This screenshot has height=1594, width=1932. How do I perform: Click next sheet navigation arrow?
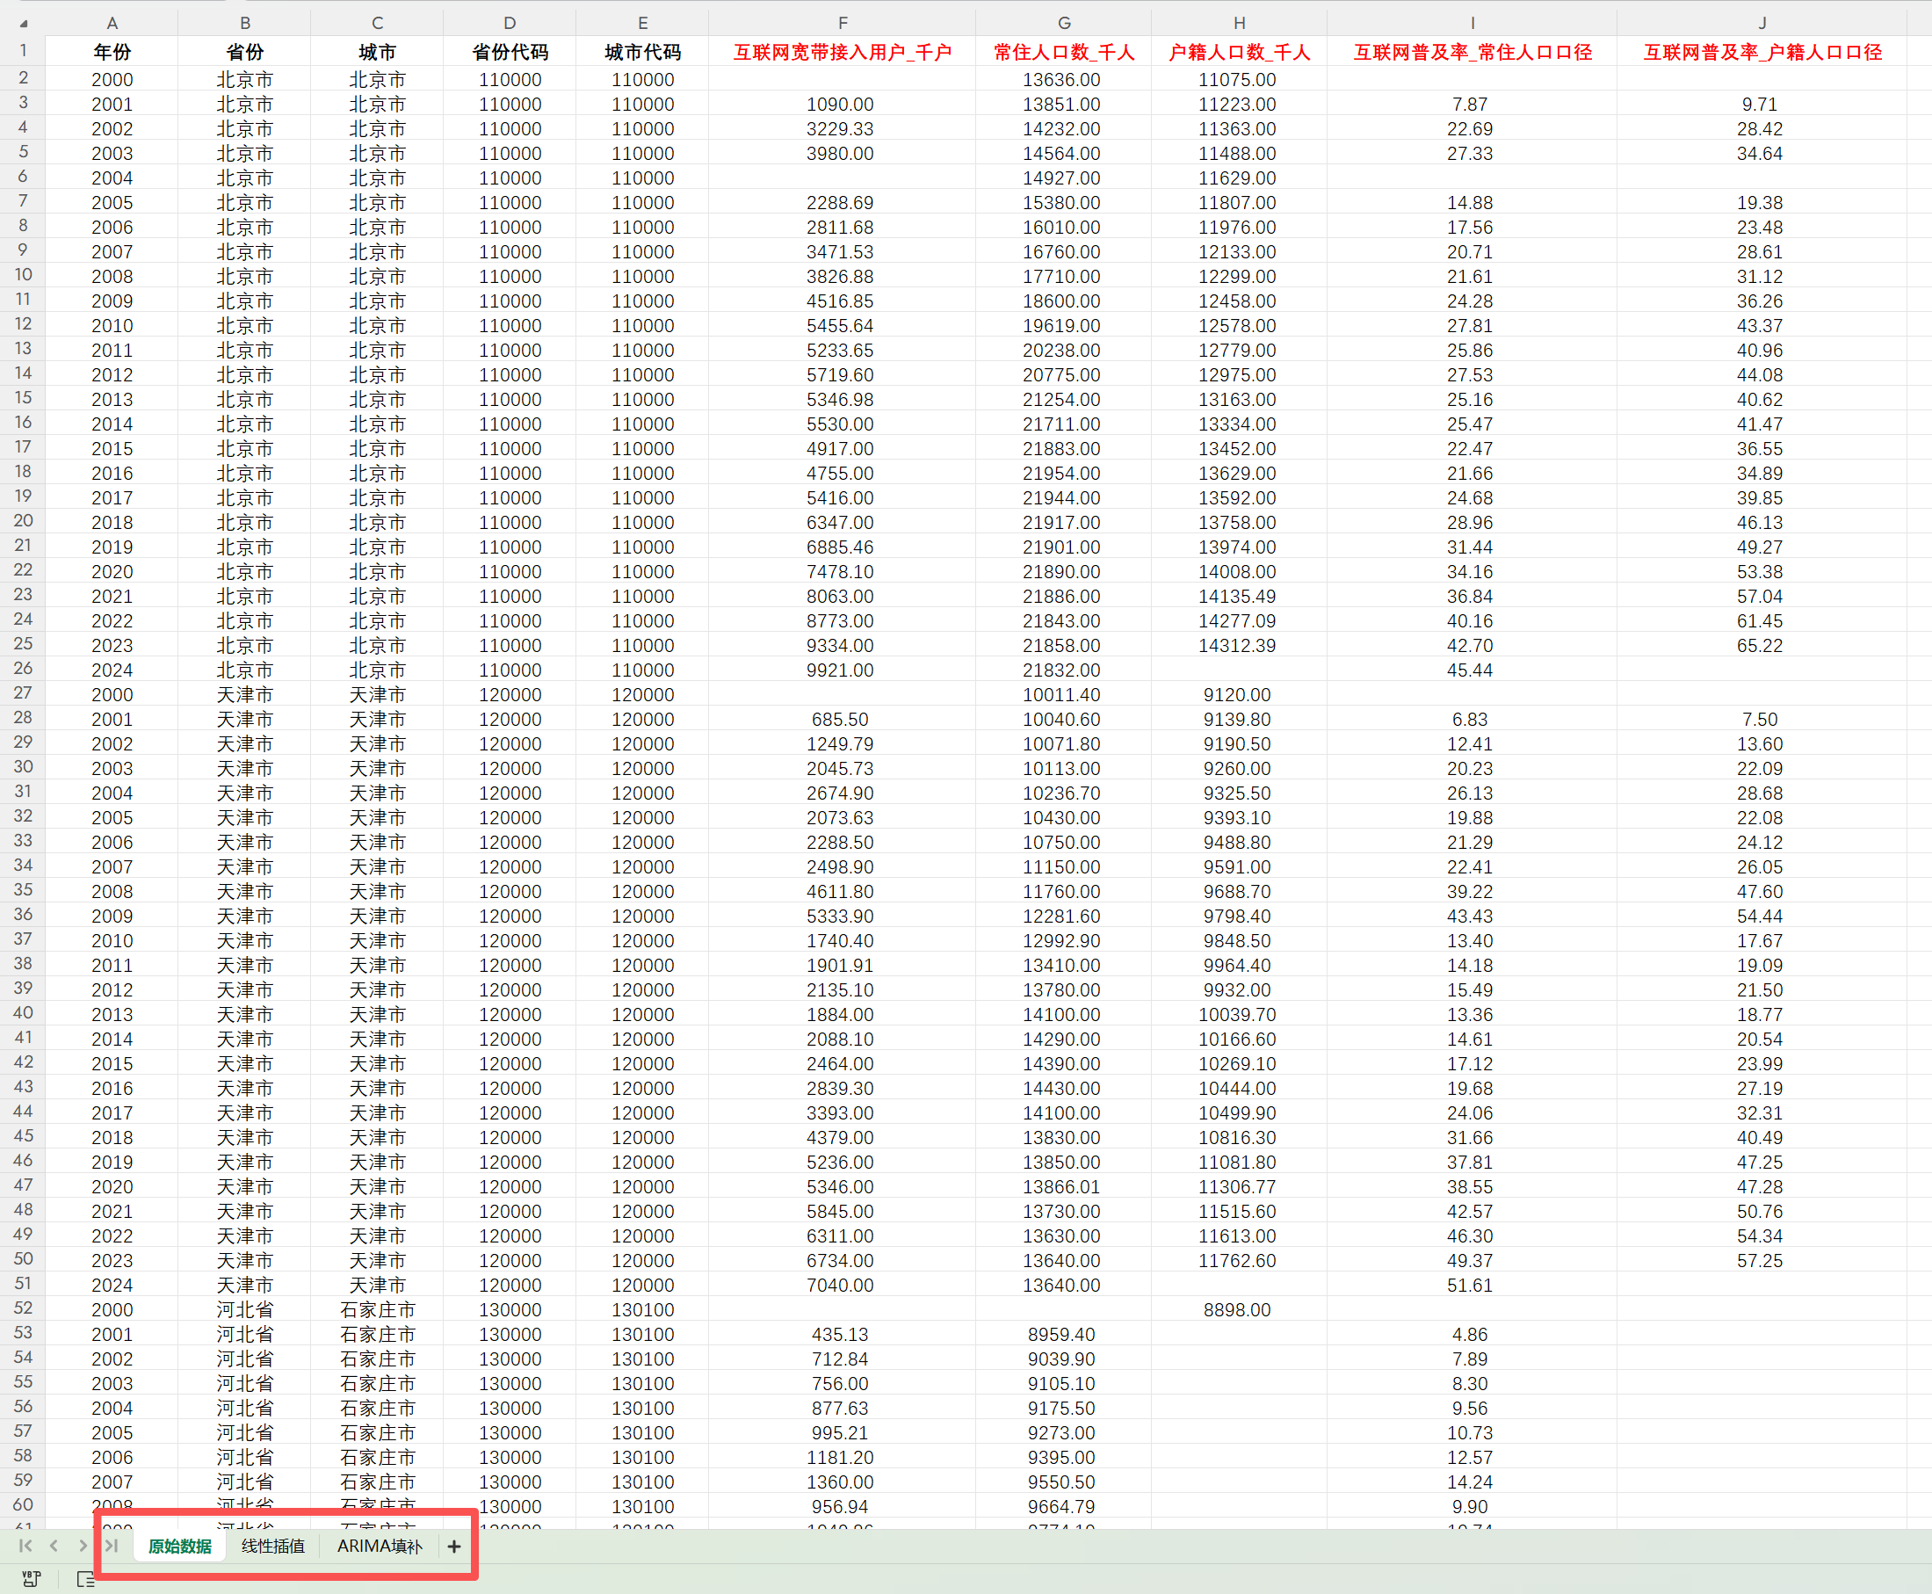click(83, 1546)
